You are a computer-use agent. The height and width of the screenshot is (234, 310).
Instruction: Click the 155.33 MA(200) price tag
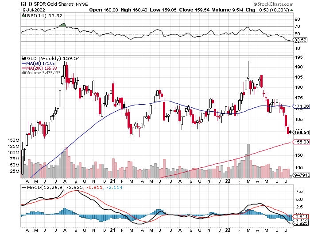[x=302, y=142]
